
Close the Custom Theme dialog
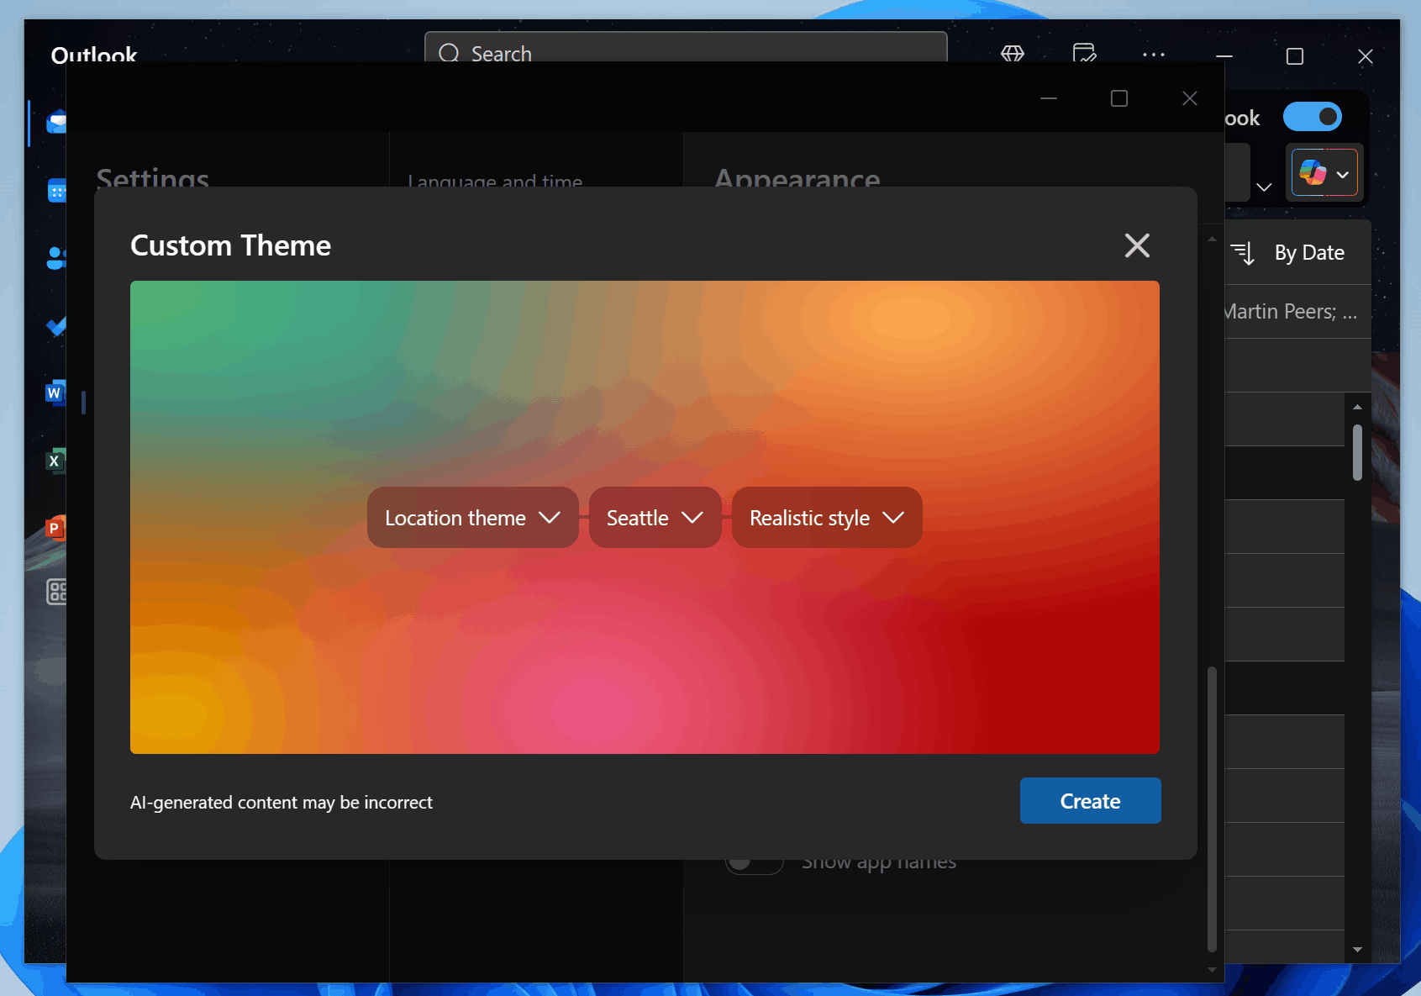[1137, 245]
